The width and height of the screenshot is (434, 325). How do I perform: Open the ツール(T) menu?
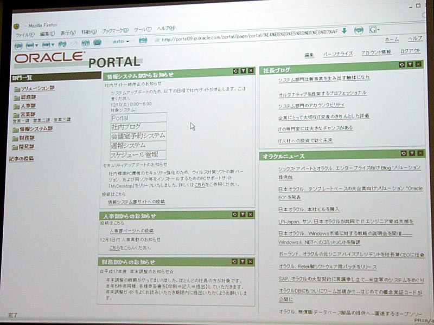point(143,29)
